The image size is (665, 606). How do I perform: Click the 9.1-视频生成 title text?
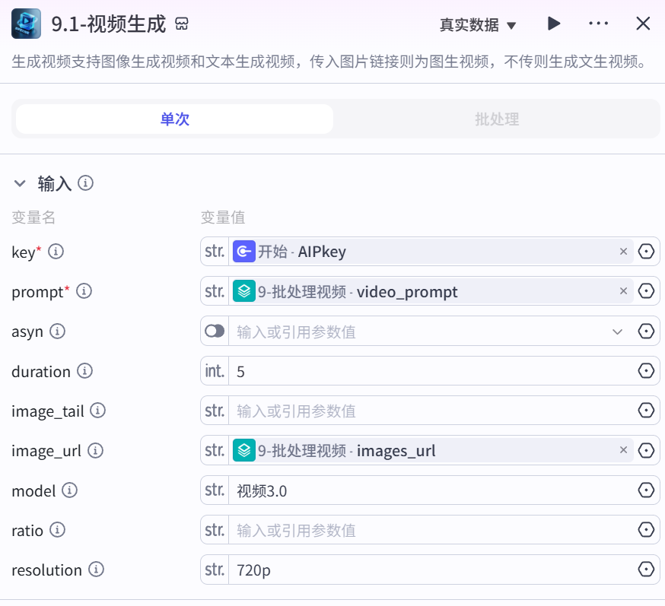[109, 24]
